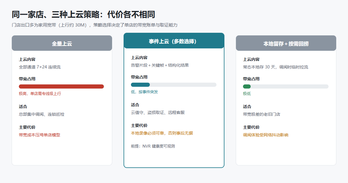Viewport: 348px width, 183px height.
Task: Click 主要代价 label in 事件上云 card
Action: pos(139,126)
